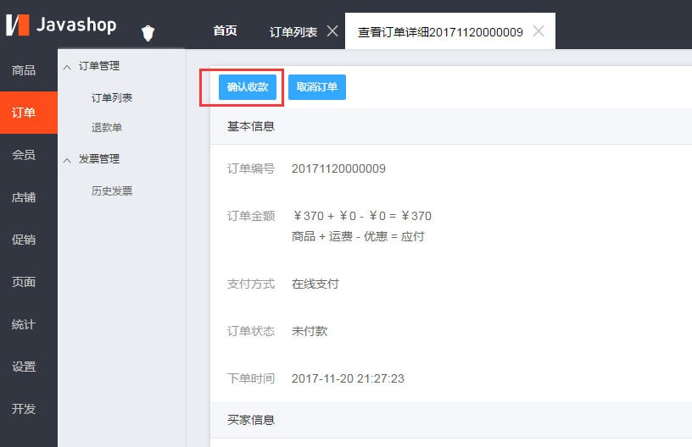This screenshot has height=447, width=692.
Task: Open the 店铺 sidebar section
Action: pos(29,197)
